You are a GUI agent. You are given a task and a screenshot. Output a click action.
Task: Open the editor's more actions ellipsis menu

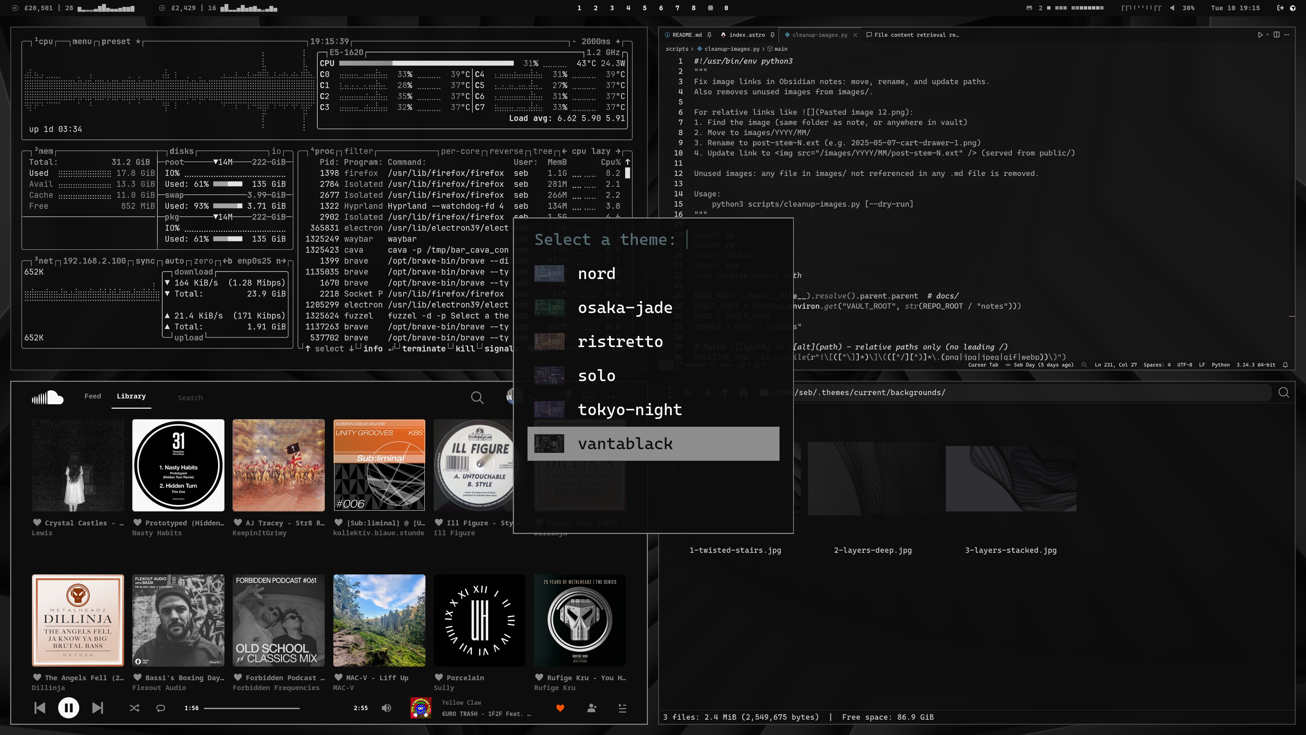[1287, 35]
